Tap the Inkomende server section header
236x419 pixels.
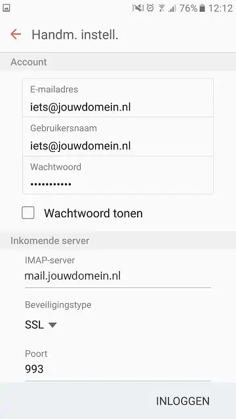(50, 241)
